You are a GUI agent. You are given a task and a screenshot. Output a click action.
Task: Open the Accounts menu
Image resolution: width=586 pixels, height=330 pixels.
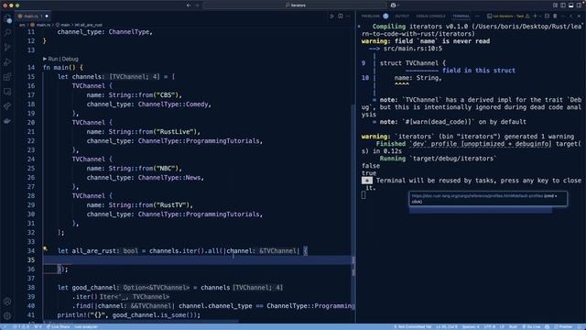click(7, 302)
